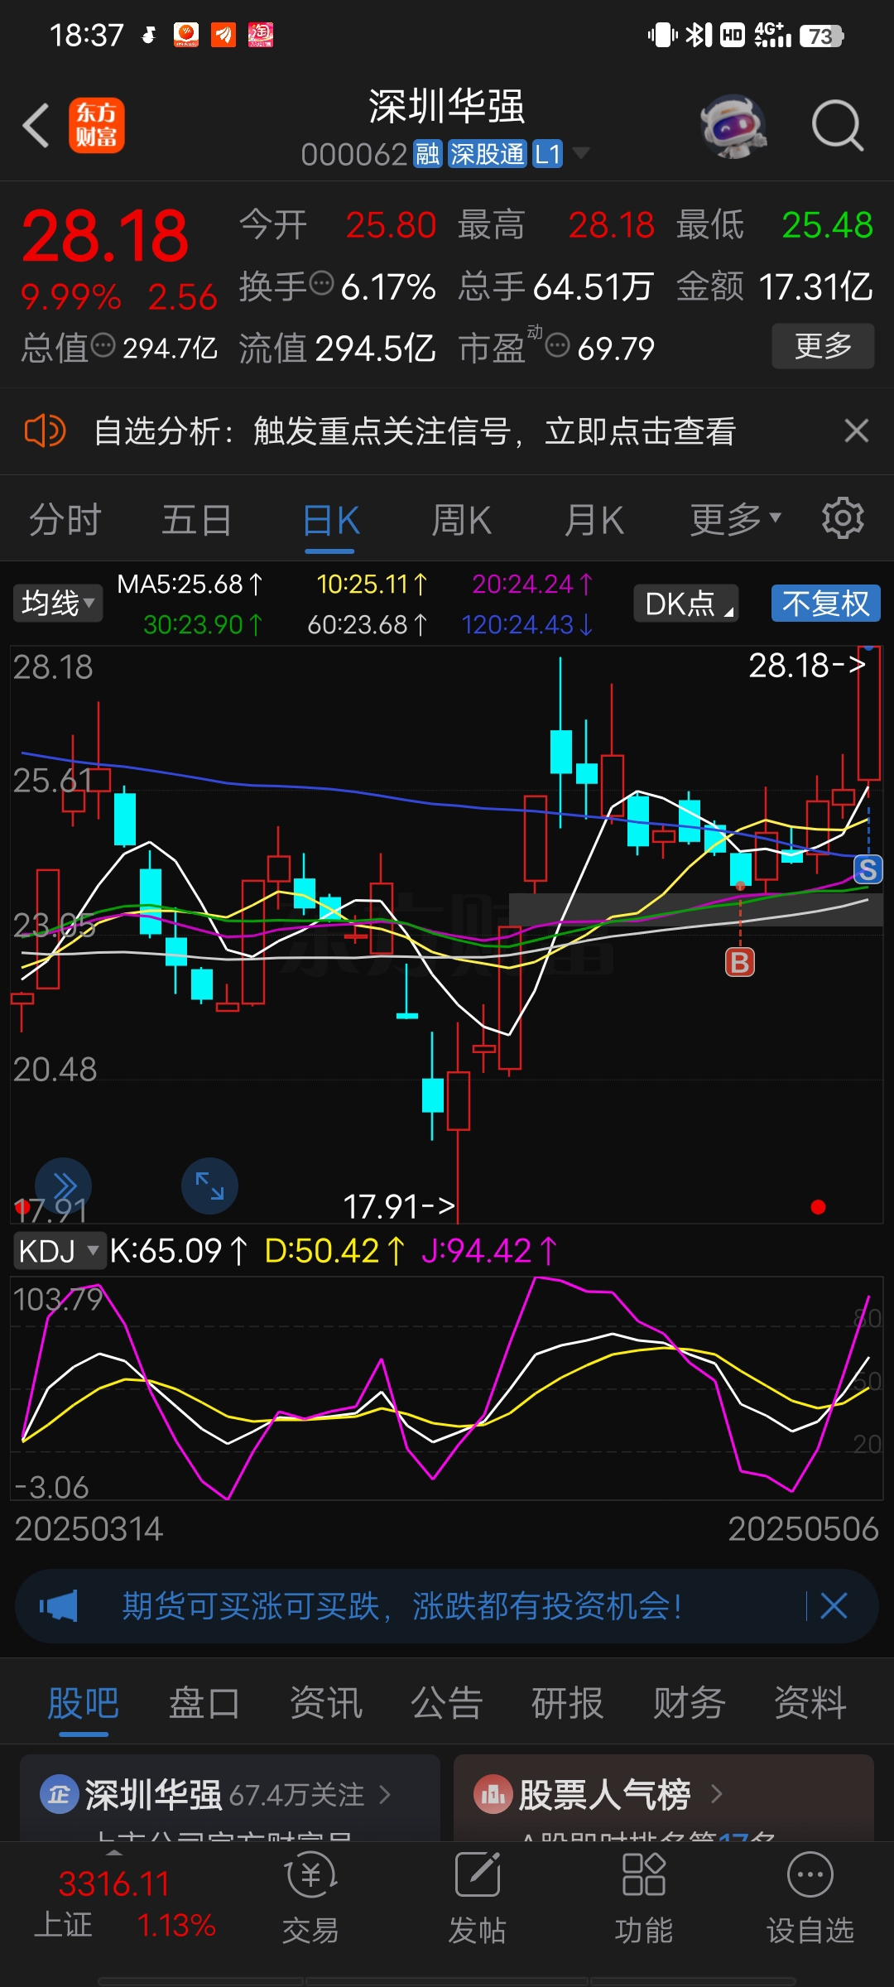
Task: Open 深圳华强 67.4万关注 card
Action: (x=230, y=1797)
